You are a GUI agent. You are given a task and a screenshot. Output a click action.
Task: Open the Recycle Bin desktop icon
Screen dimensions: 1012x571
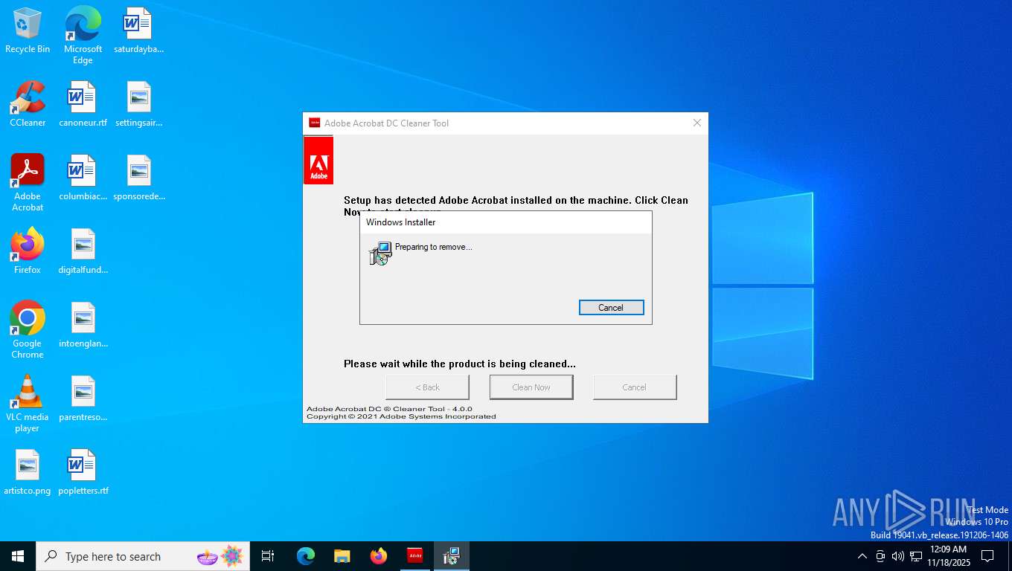28,30
